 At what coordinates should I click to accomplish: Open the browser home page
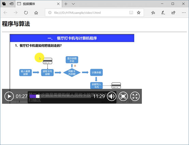click(x=36, y=13)
